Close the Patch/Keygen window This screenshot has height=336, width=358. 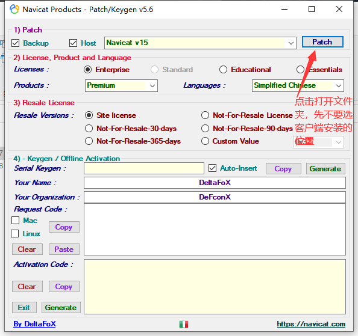[339, 10]
